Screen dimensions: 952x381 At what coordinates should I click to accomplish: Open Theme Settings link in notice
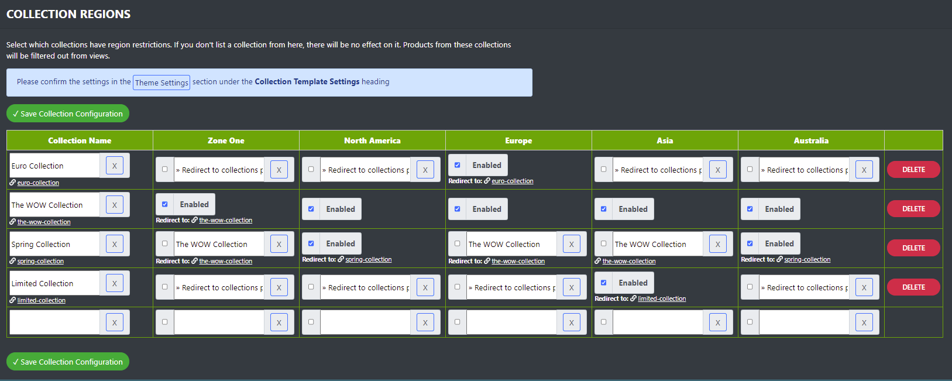pos(161,83)
